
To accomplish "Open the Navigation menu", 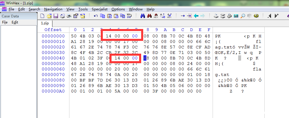I will click(53, 9).
